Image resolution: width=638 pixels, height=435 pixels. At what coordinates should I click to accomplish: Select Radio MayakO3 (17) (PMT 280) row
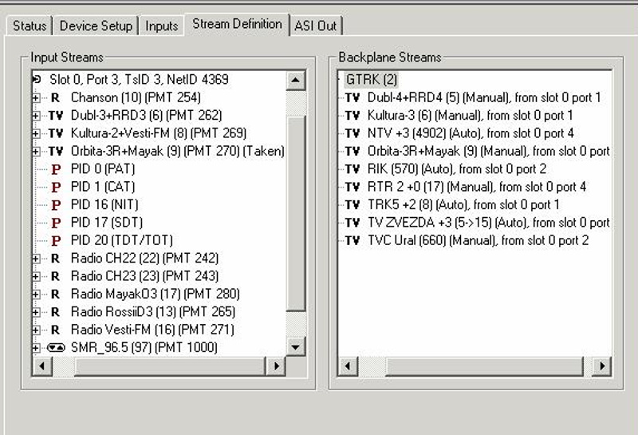tap(155, 294)
